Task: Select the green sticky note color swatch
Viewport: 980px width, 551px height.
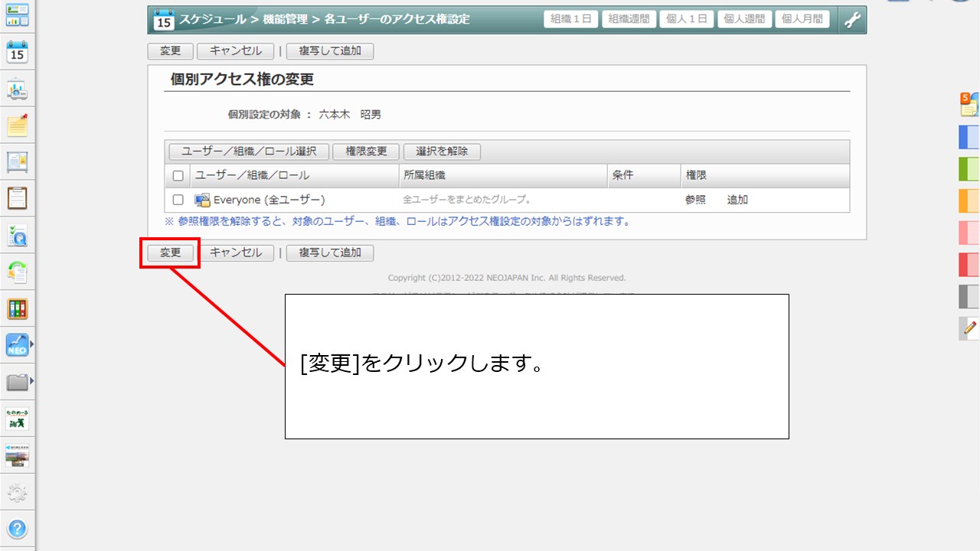Action: tap(969, 168)
